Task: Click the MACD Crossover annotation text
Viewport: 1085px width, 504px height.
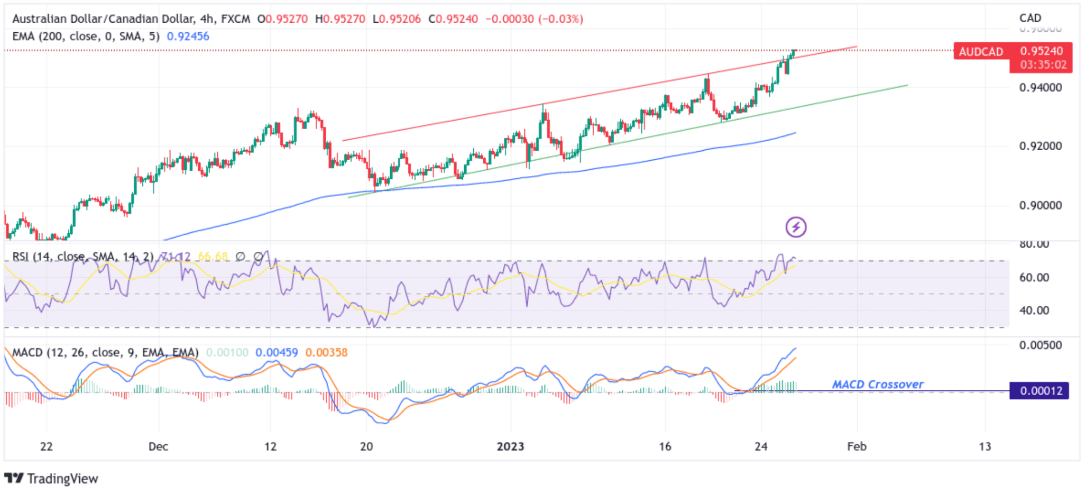Action: point(878,384)
